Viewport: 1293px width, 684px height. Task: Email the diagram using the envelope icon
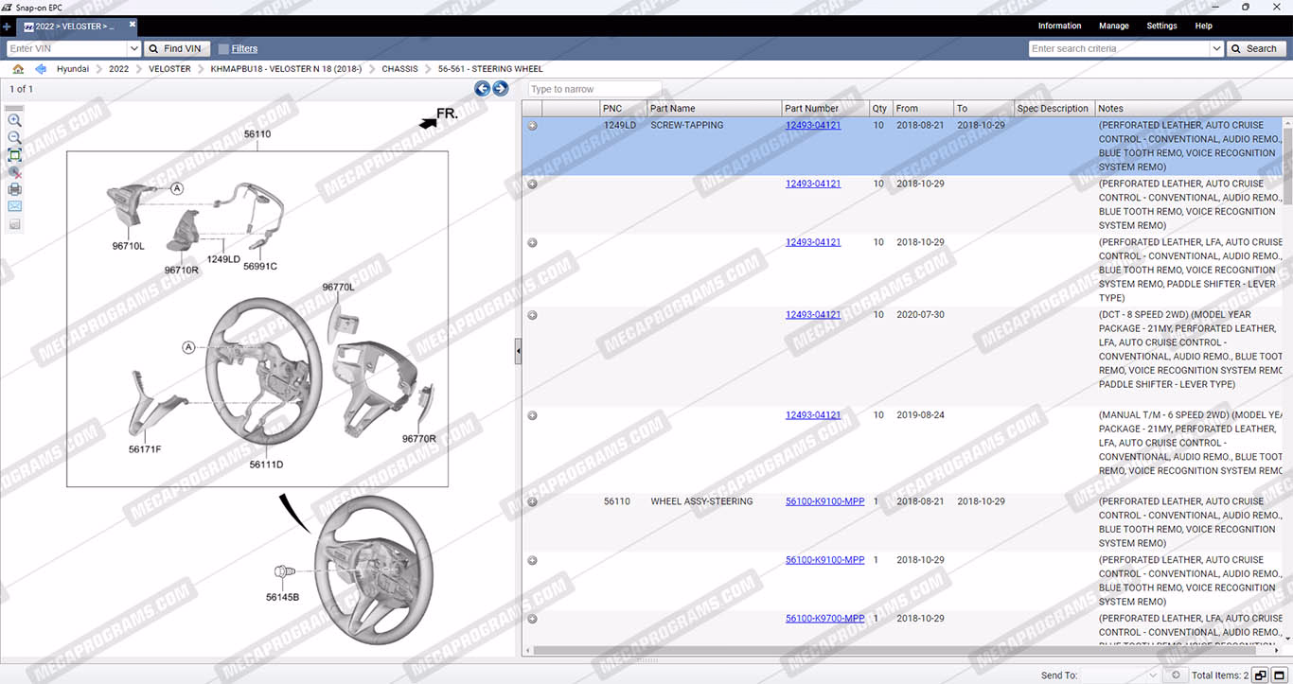(x=14, y=206)
